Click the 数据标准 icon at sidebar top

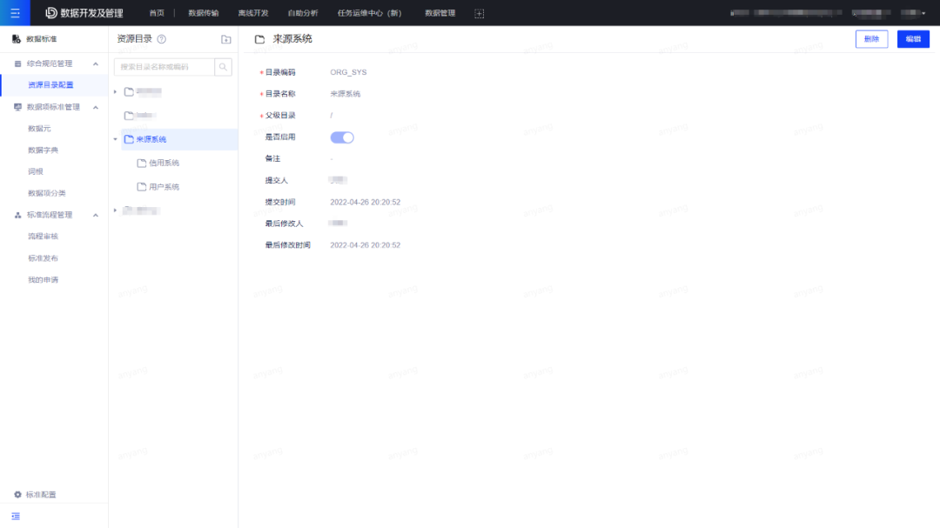(x=15, y=38)
